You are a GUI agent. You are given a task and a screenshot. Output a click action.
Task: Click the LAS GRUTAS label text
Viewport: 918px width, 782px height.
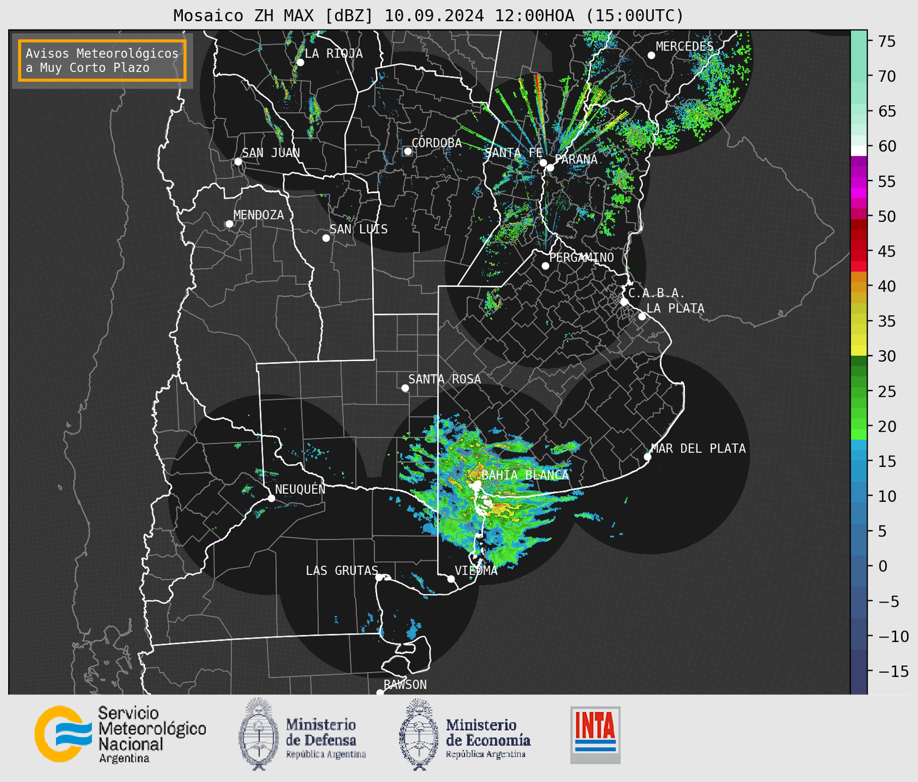tap(342, 570)
